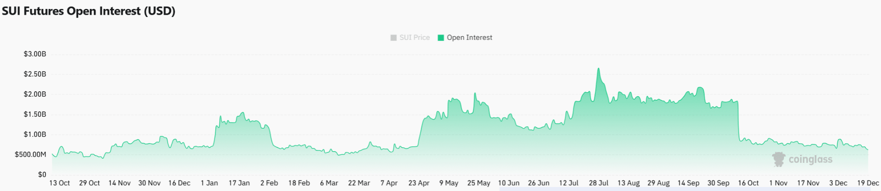881x191 pixels.
Task: Click the 14 Sep x-axis date label
Action: (x=688, y=183)
